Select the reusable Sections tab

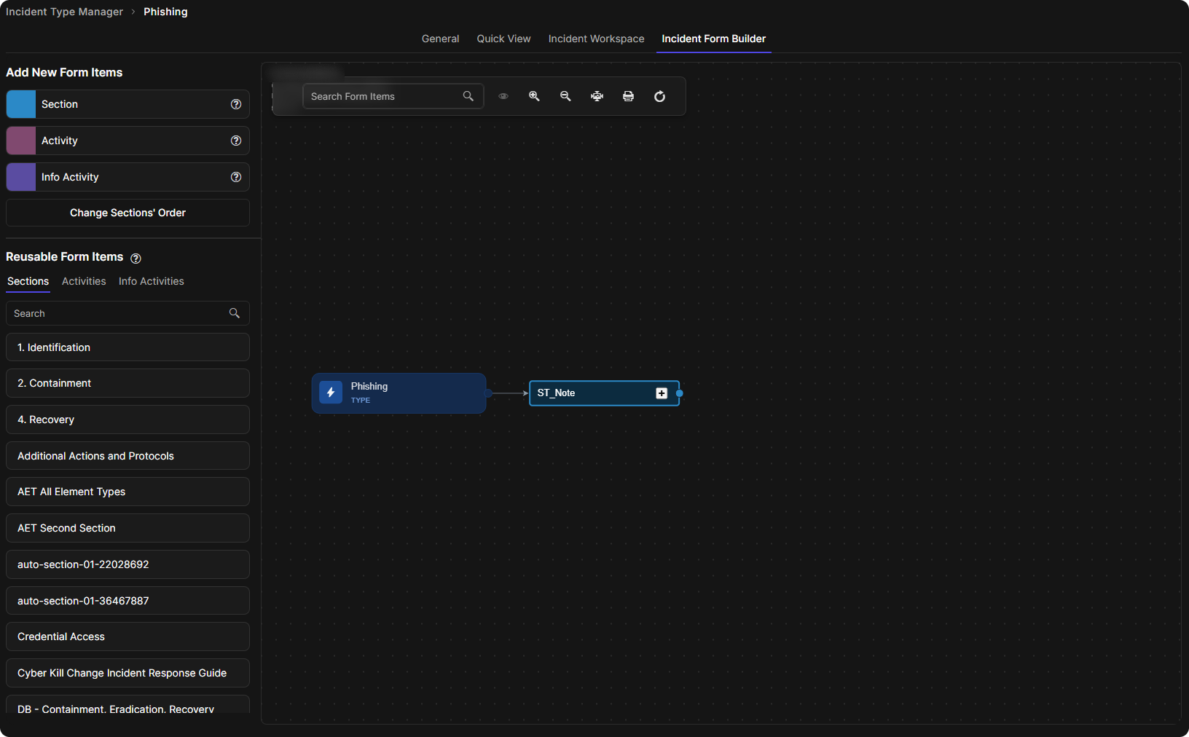(x=28, y=281)
